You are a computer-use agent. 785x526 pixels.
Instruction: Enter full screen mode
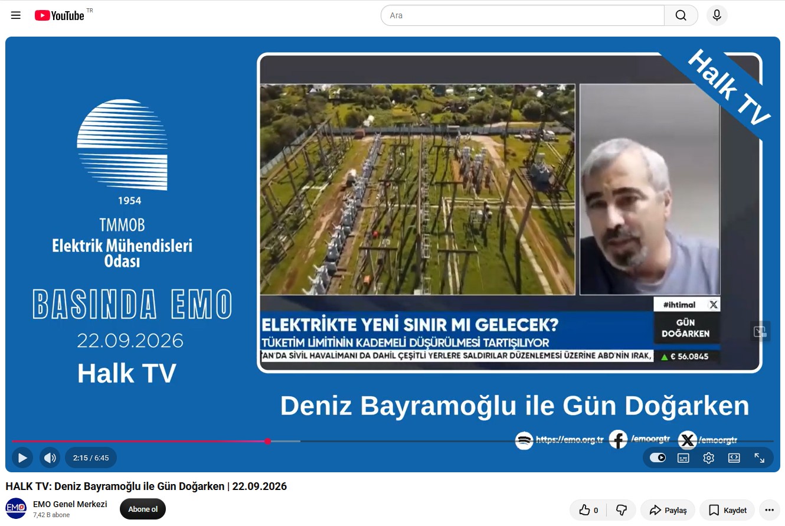pyautogui.click(x=760, y=458)
